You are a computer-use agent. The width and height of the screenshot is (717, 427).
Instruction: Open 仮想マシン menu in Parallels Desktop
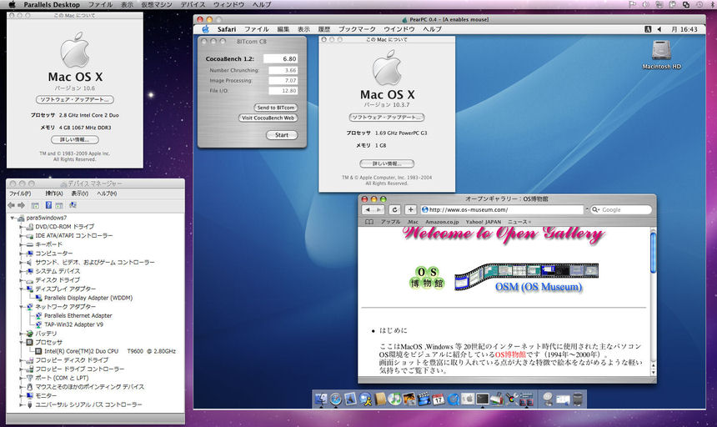pos(157,4)
